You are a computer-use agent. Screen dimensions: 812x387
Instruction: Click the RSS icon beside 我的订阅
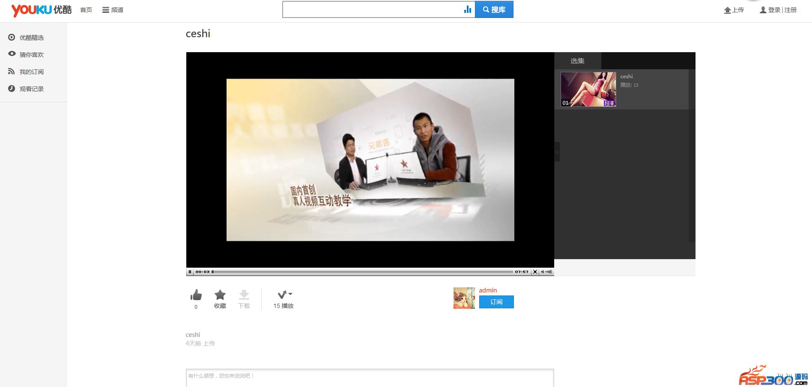coord(12,71)
